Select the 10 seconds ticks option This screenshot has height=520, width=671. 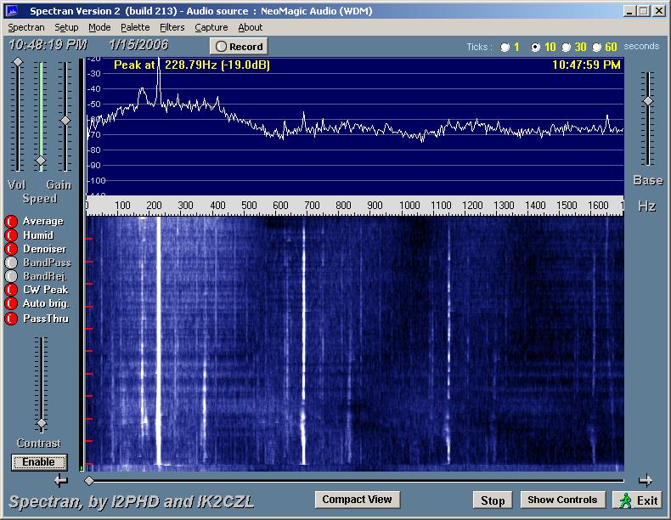tap(535, 47)
